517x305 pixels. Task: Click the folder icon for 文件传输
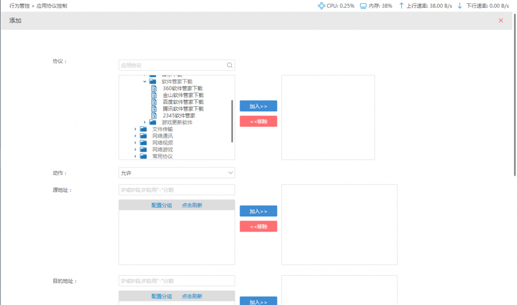(x=144, y=129)
